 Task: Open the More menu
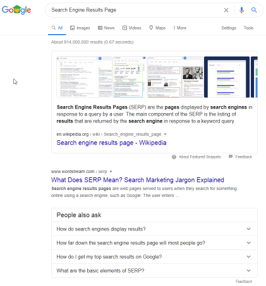pyautogui.click(x=180, y=28)
